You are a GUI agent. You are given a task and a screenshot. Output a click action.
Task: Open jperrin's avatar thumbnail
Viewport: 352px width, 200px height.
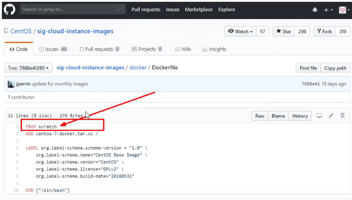[x=11, y=84]
